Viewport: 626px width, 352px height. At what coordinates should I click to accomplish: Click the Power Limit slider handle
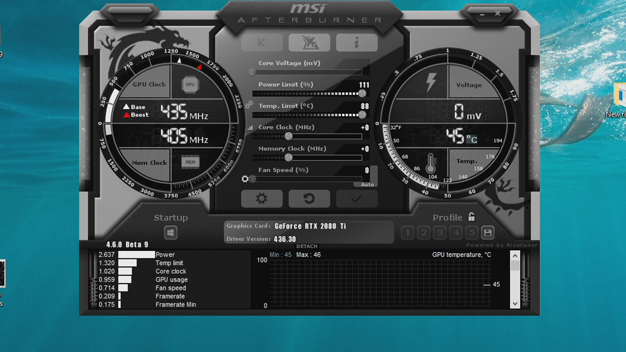pyautogui.click(x=362, y=94)
